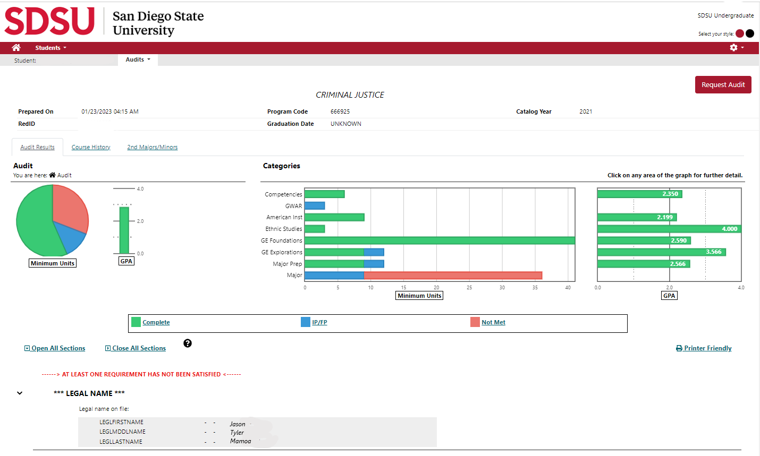Click the green Complete legend swatch
The image size is (760, 456).
pos(136,322)
